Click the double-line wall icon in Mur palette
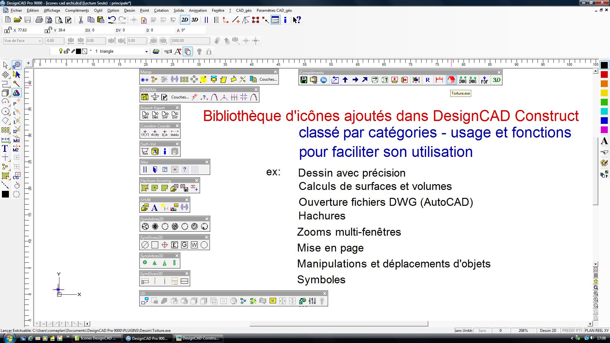The width and height of the screenshot is (610, 343). (x=145, y=170)
